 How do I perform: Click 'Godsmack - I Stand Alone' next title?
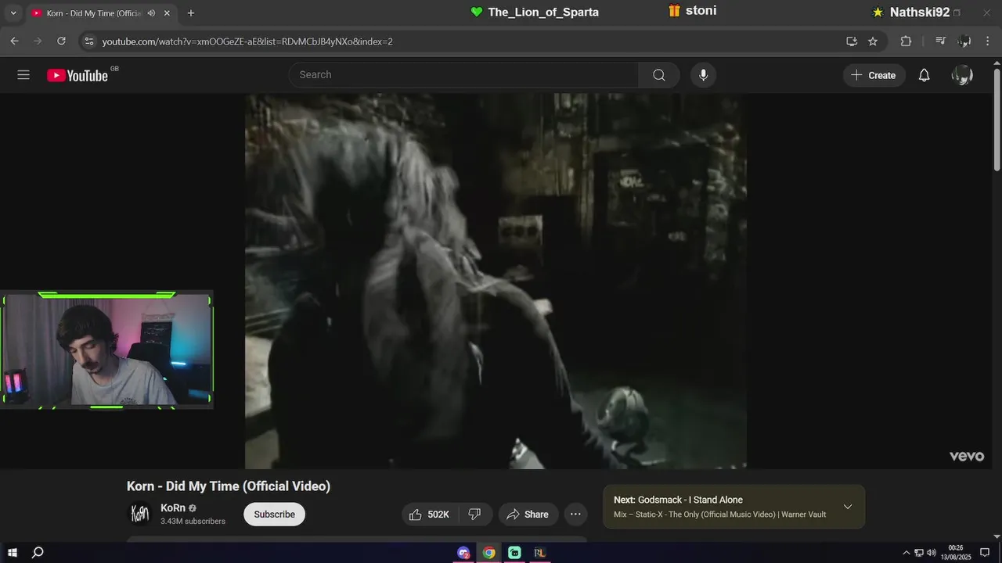tap(690, 500)
